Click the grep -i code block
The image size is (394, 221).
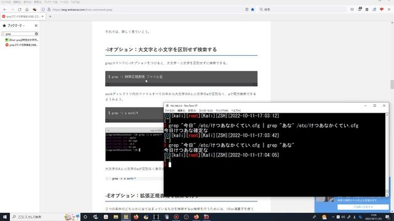pos(181,79)
